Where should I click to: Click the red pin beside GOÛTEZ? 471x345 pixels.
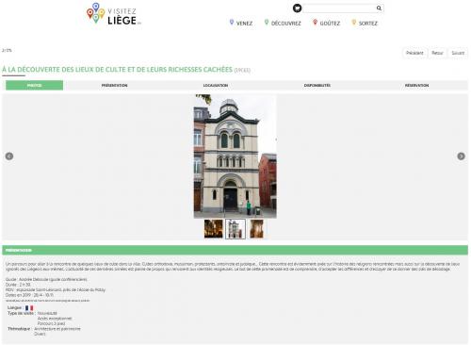[315, 22]
